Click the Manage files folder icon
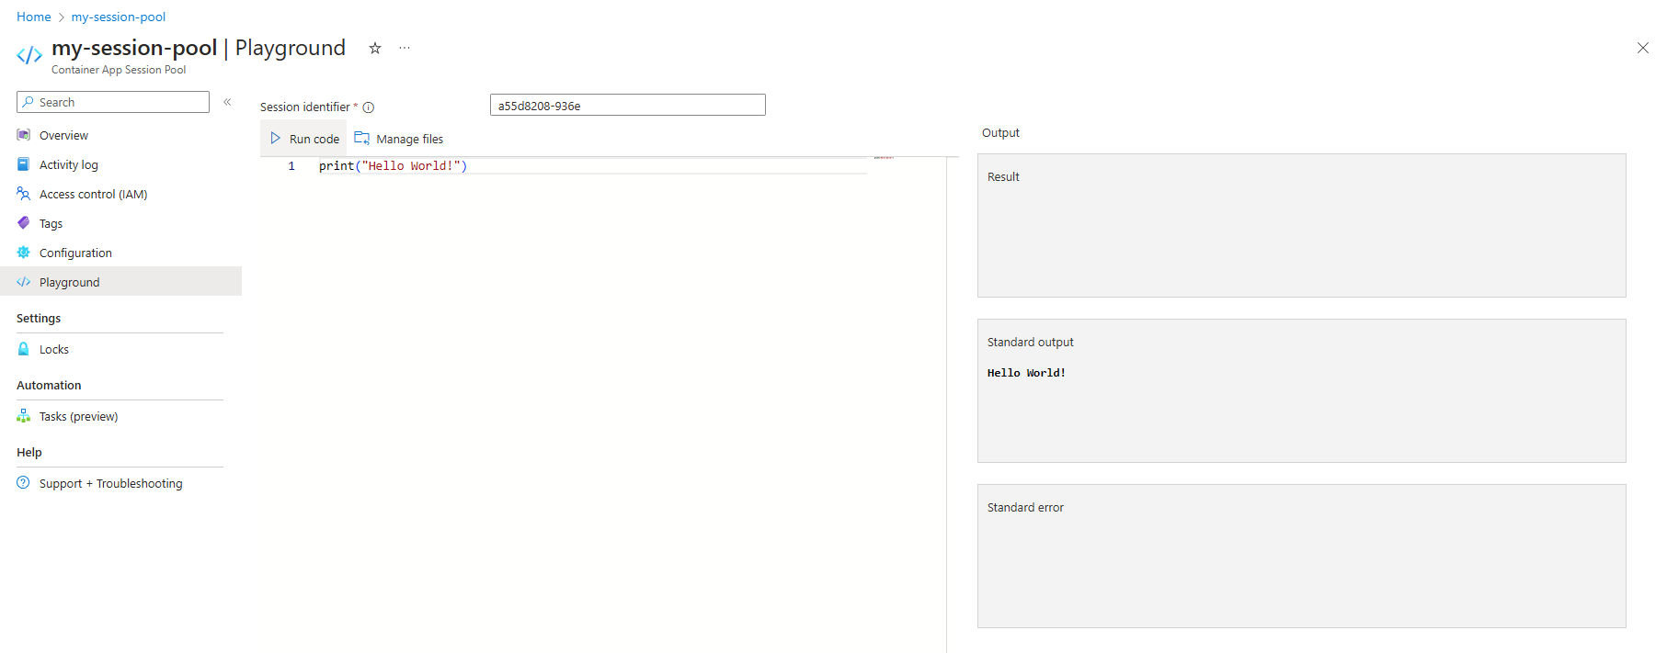The width and height of the screenshot is (1667, 653). click(x=362, y=139)
